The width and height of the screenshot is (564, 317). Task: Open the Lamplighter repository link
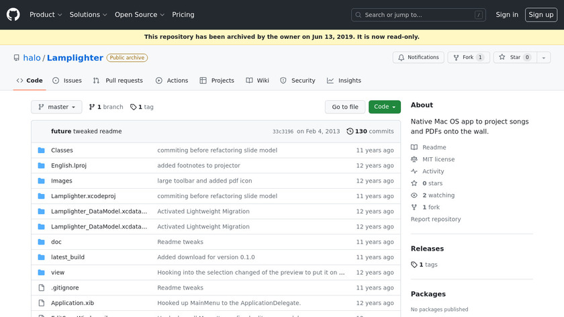pos(75,58)
